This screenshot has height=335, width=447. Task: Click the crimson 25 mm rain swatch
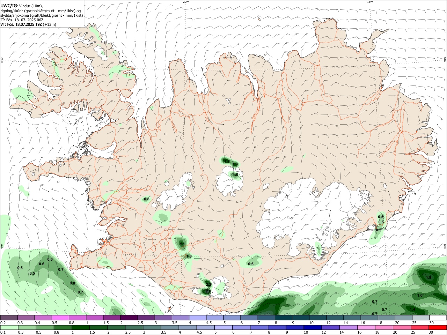click(x=420, y=327)
